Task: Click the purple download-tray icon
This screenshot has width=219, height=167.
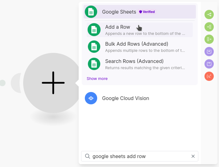Action: coord(209,52)
